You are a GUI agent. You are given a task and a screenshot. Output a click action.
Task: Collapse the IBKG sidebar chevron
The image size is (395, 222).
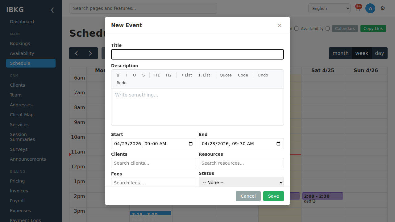pos(52,10)
